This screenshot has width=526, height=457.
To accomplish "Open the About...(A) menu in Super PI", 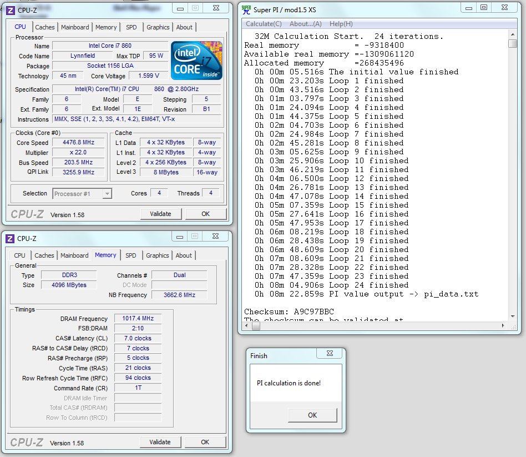I will (x=306, y=24).
